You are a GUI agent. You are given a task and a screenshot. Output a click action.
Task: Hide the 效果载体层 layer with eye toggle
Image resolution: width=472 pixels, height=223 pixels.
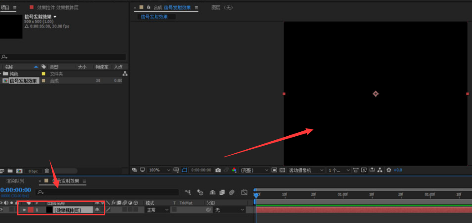click(x=2, y=210)
